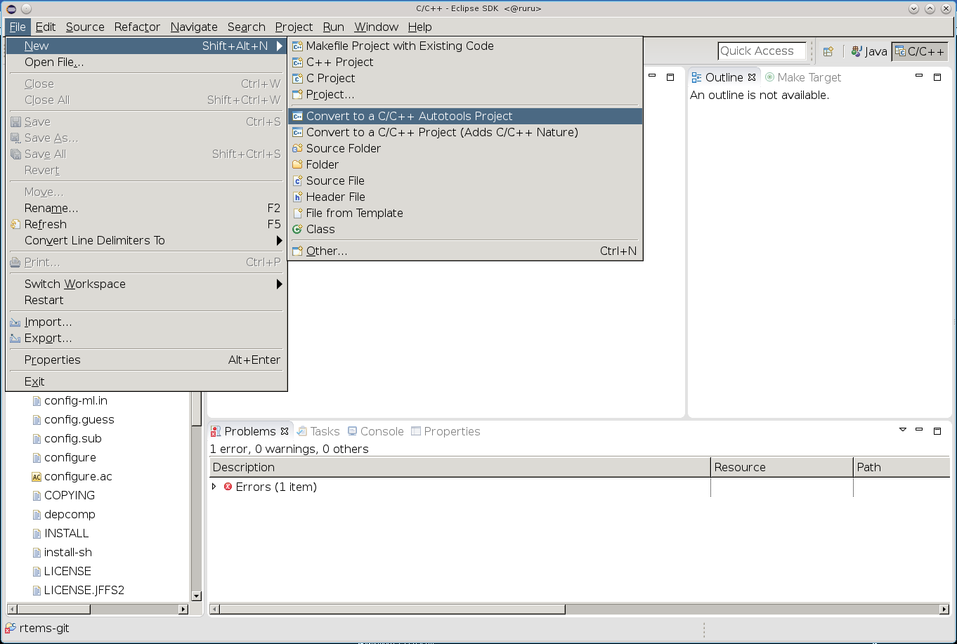
Task: Expand the Errors (1 item) node
Action: click(214, 487)
